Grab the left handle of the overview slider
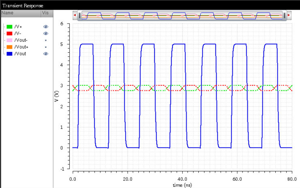Image resolution: width=300 pixels, height=188 pixels. pos(80,15)
